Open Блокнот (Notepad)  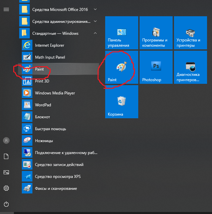click(42, 117)
